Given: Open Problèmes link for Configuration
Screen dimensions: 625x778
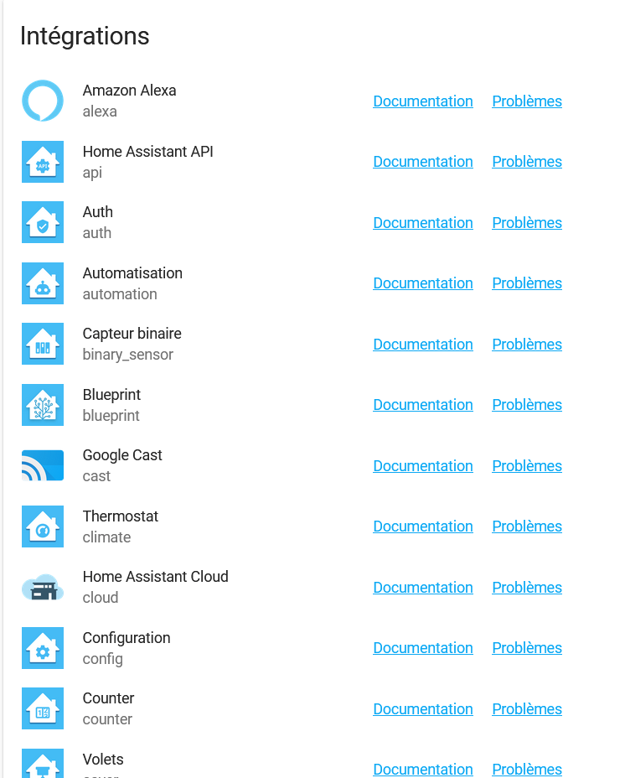Looking at the screenshot, I should point(527,648).
